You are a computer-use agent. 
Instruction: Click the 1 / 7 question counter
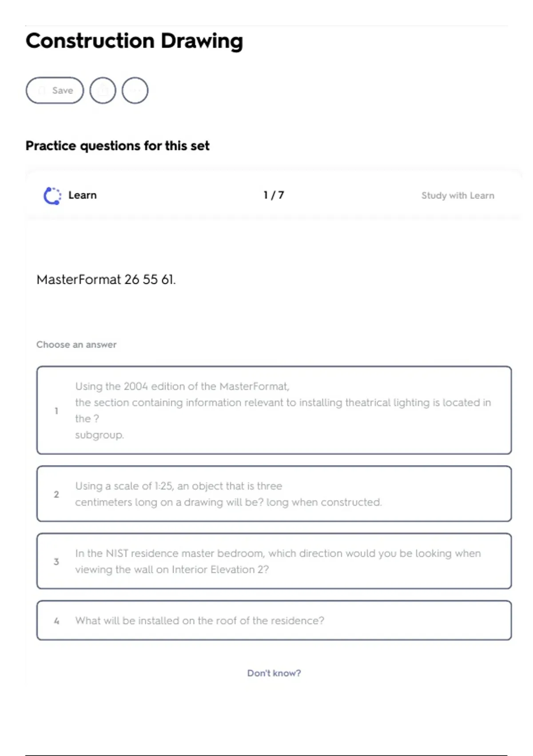pos(274,195)
